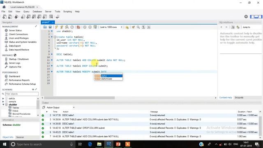Rollback the current transaction
The width and height of the screenshot is (263, 148).
click(x=90, y=27)
